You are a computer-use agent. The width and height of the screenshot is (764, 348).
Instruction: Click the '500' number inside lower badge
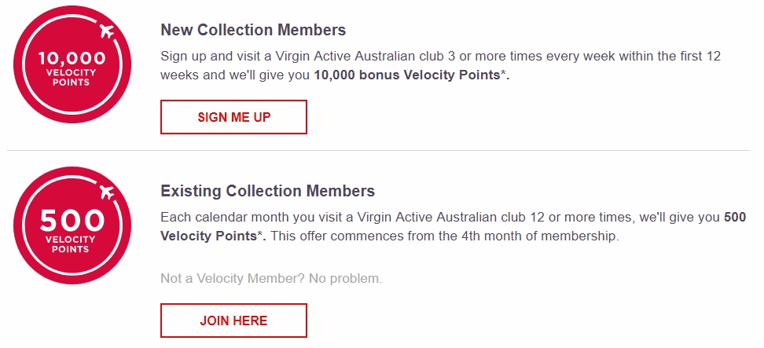tap(72, 221)
